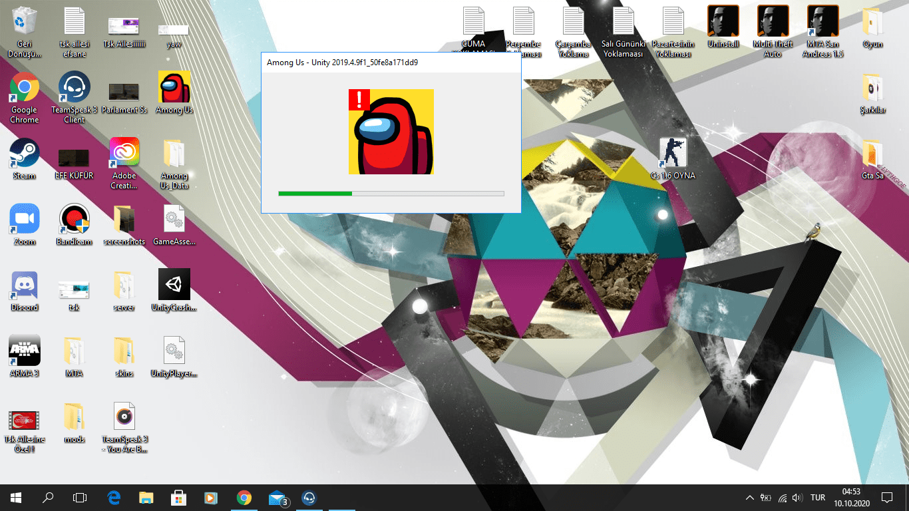Launch Microsoft Edge from the taskbar

click(114, 498)
